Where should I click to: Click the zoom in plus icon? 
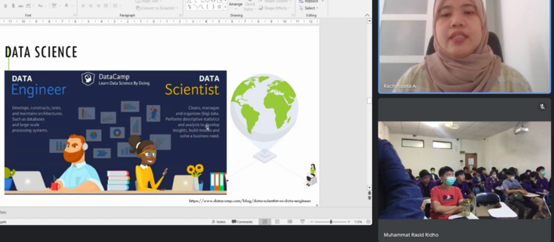(x=348, y=222)
